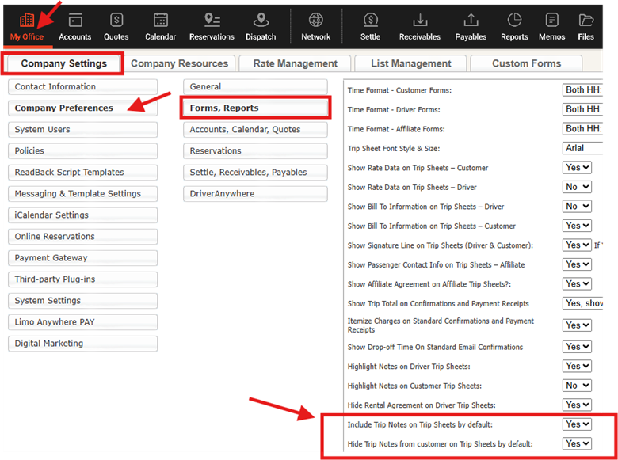The width and height of the screenshot is (618, 460).
Task: Open the My Office section icon
Action: [27, 21]
